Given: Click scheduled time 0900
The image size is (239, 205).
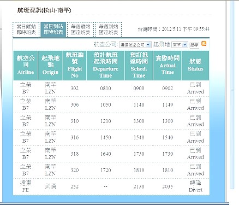Looking at the screenshot, I should pyautogui.click(x=139, y=89).
